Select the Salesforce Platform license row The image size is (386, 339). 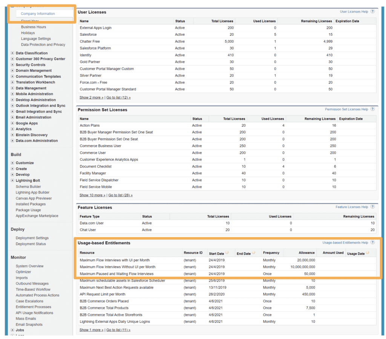tap(227, 48)
